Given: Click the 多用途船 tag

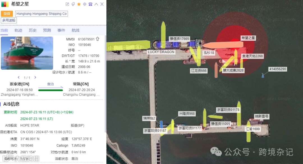Looking at the screenshot, I should coord(9,20).
